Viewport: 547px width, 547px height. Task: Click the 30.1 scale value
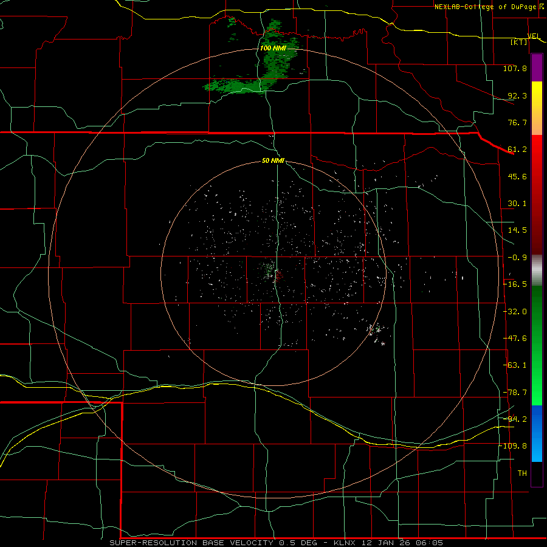point(517,204)
